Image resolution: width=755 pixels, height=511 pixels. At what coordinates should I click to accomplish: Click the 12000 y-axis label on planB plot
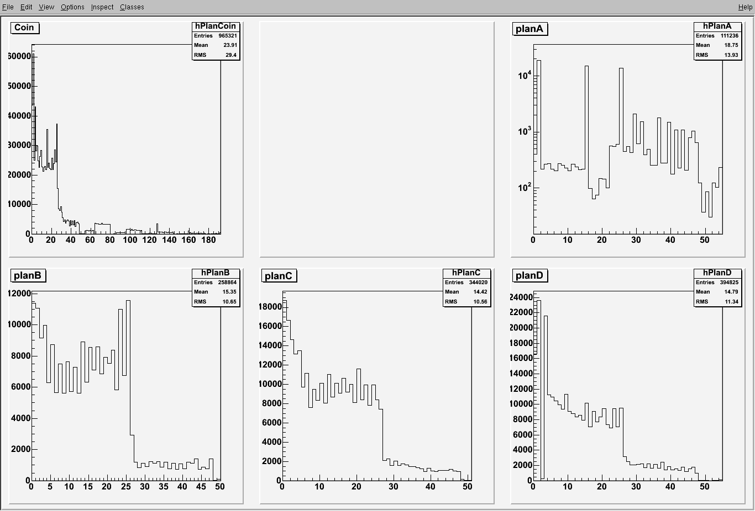[x=19, y=293]
